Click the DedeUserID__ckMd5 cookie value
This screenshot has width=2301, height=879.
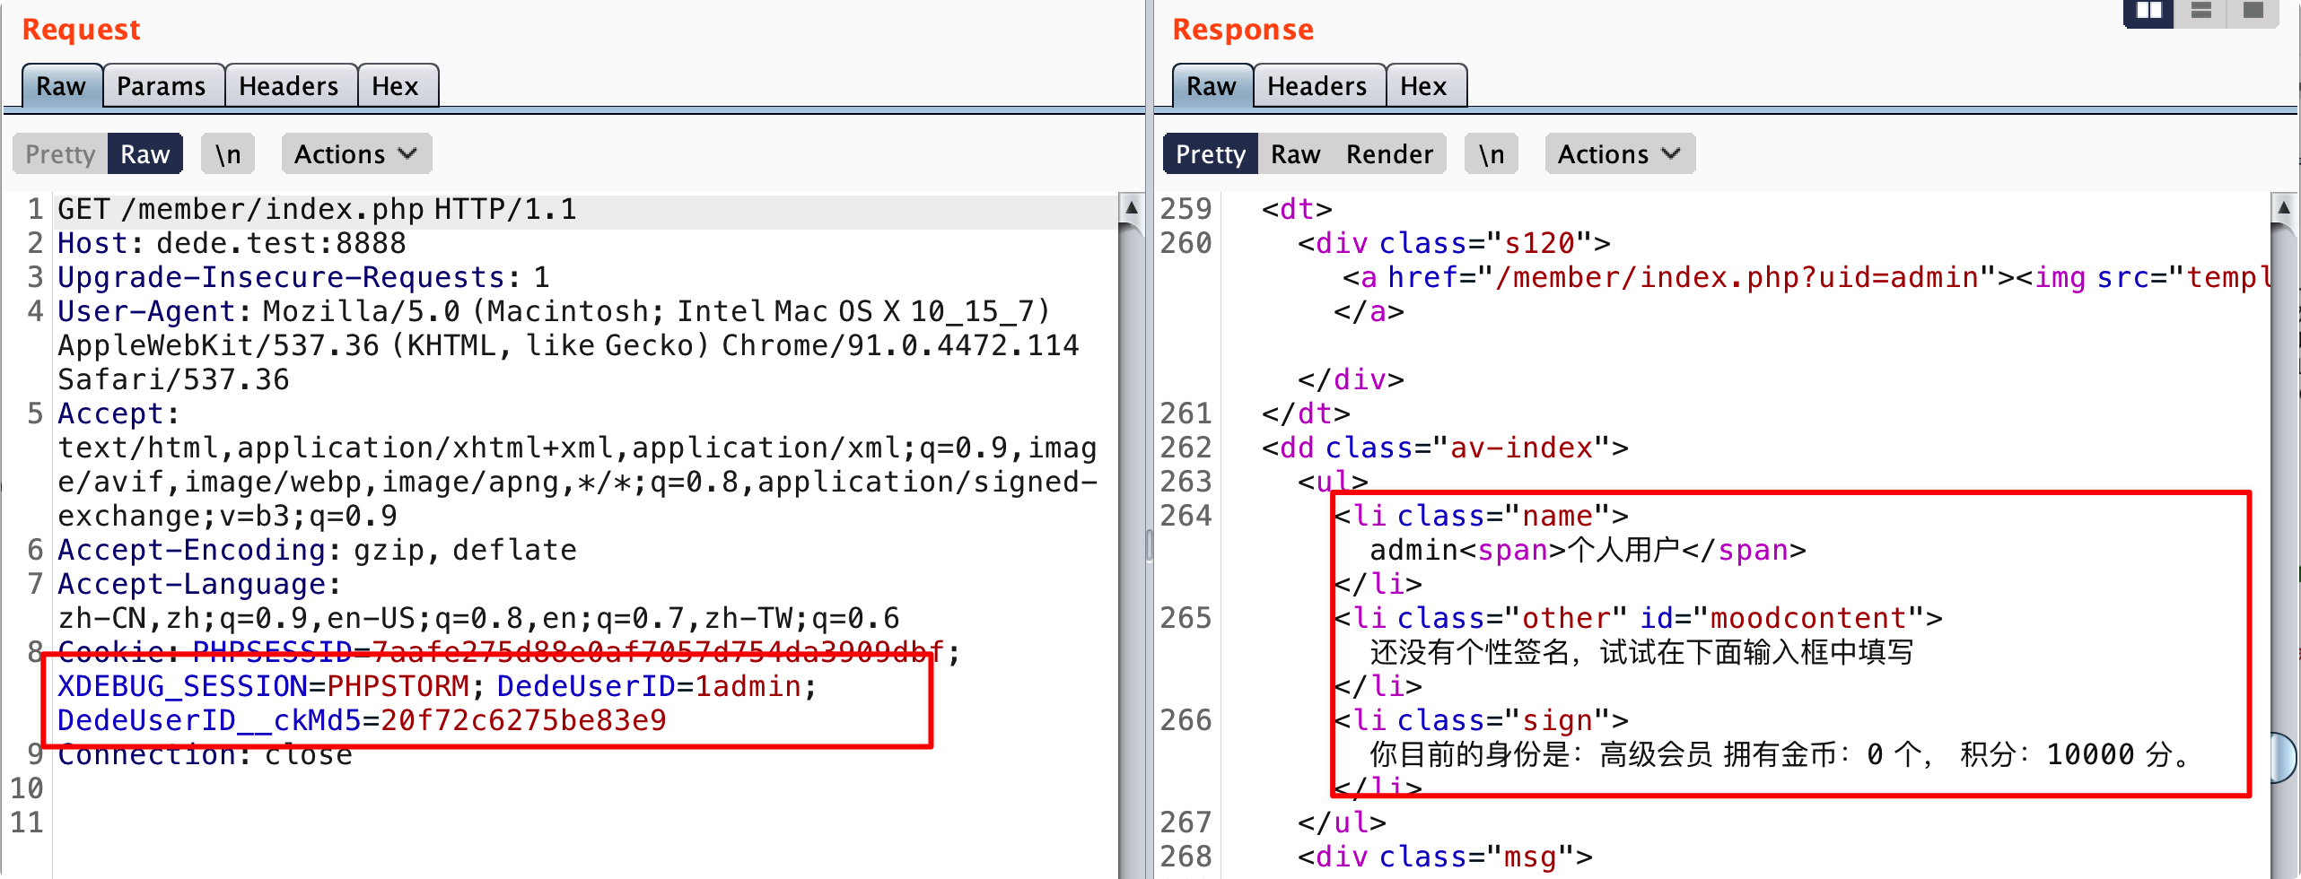(x=523, y=721)
